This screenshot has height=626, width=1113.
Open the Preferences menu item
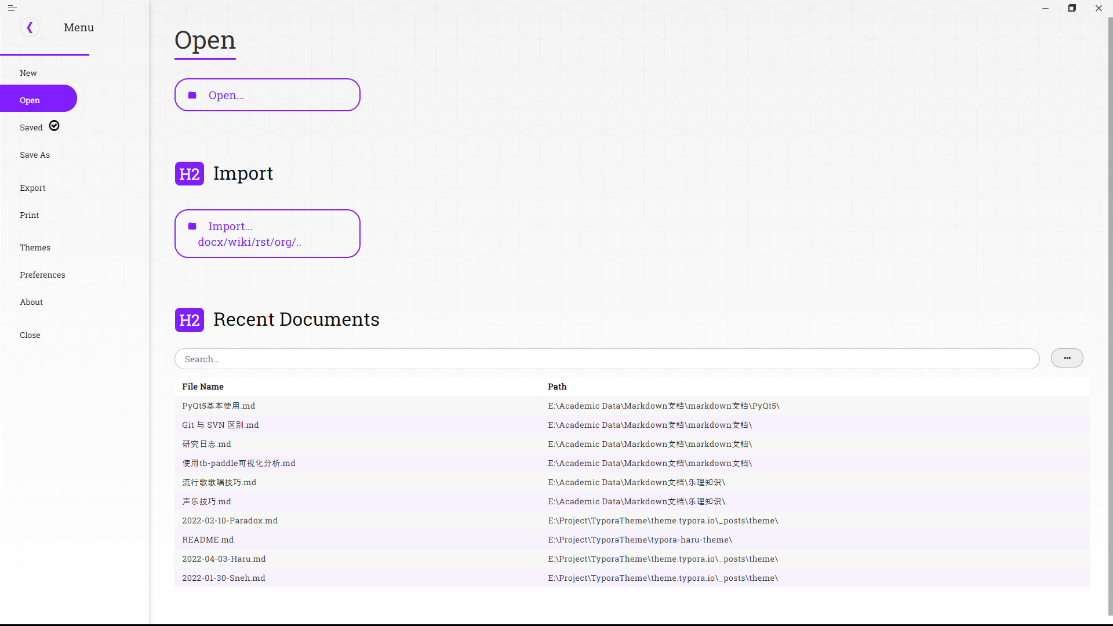pyautogui.click(x=42, y=275)
